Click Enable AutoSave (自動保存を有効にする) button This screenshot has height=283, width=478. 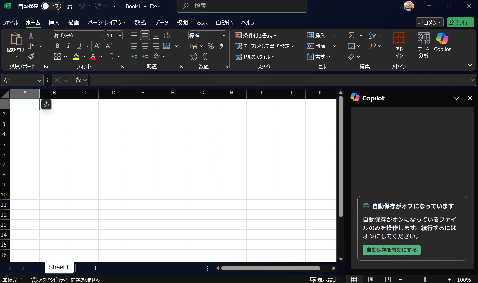pos(392,250)
